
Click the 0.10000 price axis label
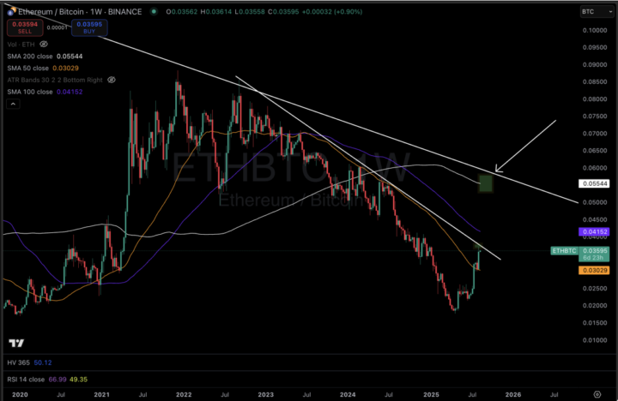pyautogui.click(x=595, y=30)
